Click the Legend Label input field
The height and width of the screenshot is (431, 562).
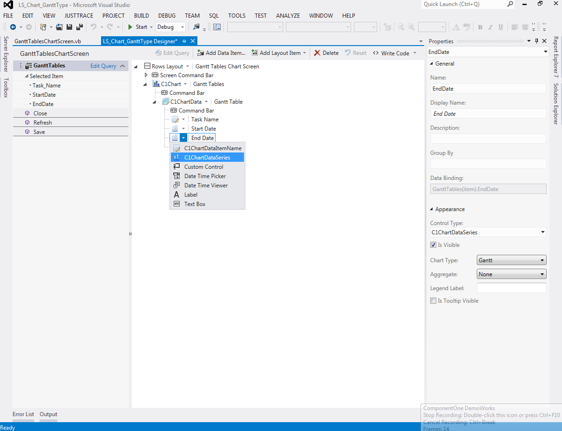coord(512,288)
